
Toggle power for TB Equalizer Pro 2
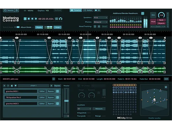[58, 97]
